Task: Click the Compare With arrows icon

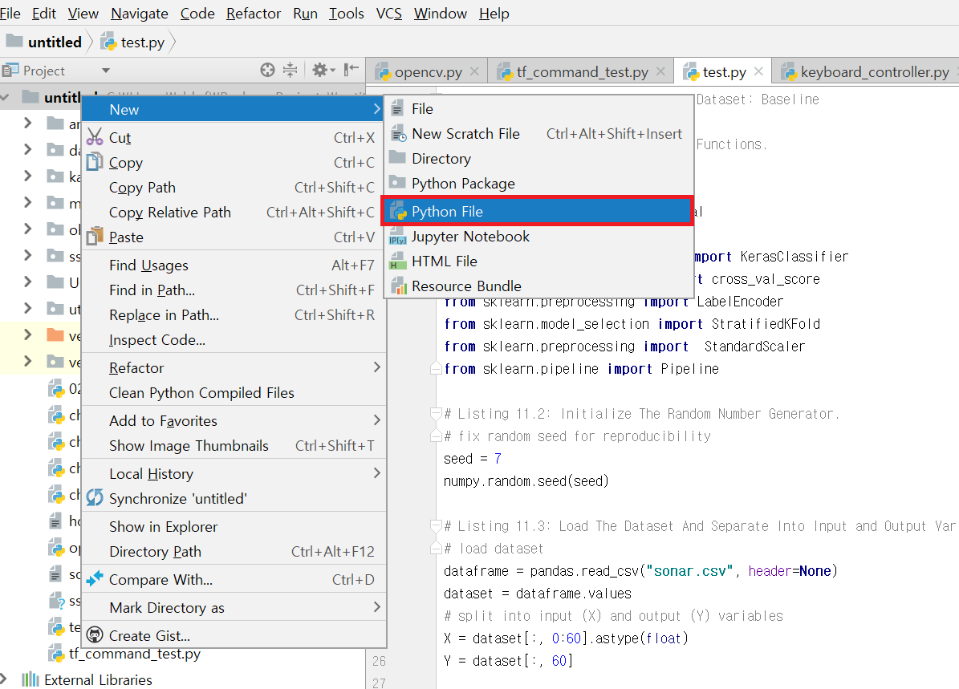Action: click(x=95, y=578)
